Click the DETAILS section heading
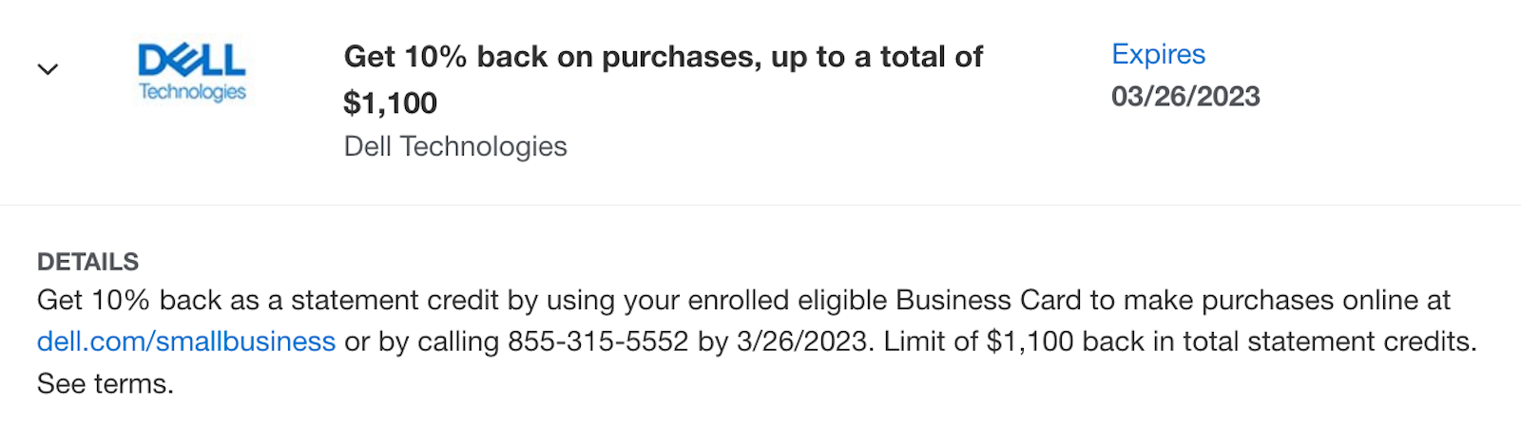Viewport: 1521px width, 424px height. 87,262
